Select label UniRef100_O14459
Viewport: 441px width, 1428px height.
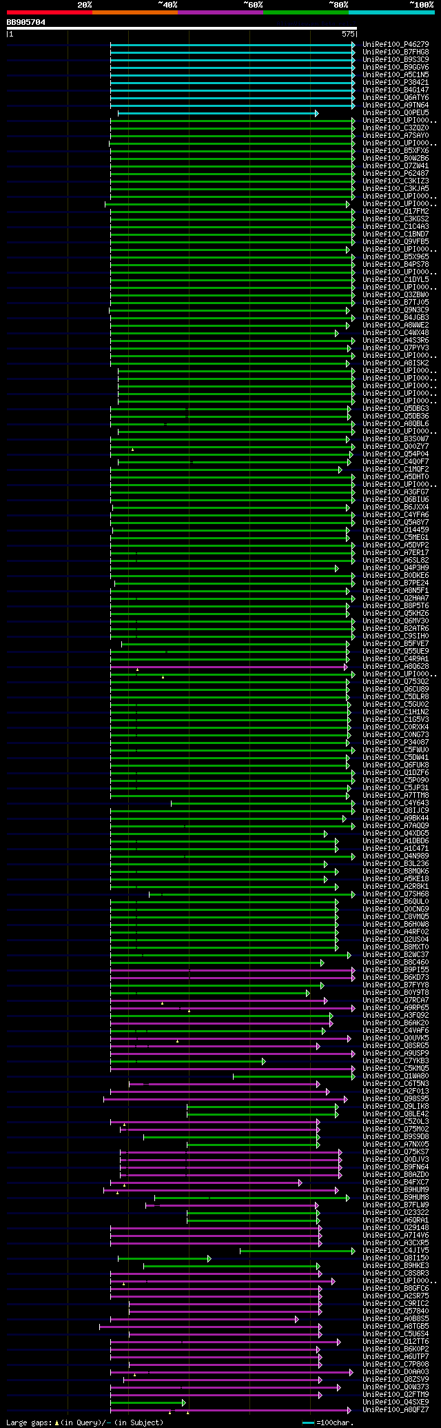coord(396,530)
